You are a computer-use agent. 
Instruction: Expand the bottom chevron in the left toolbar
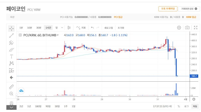pyautogui.click(x=11, y=107)
